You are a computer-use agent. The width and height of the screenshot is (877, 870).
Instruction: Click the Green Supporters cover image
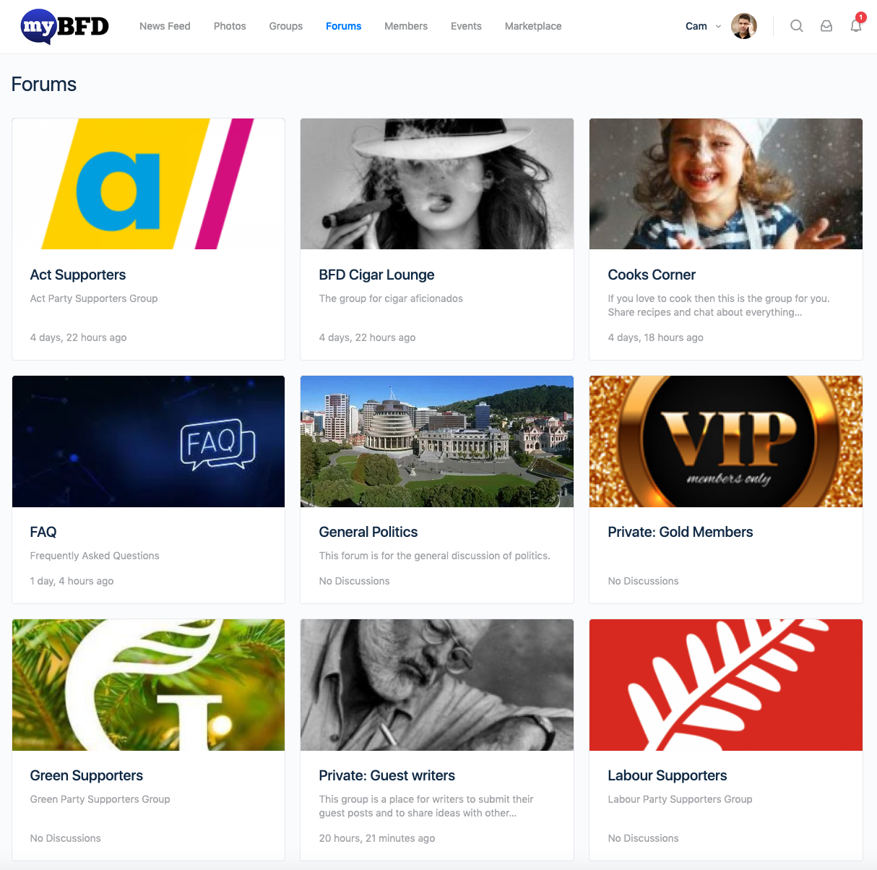pyautogui.click(x=148, y=685)
